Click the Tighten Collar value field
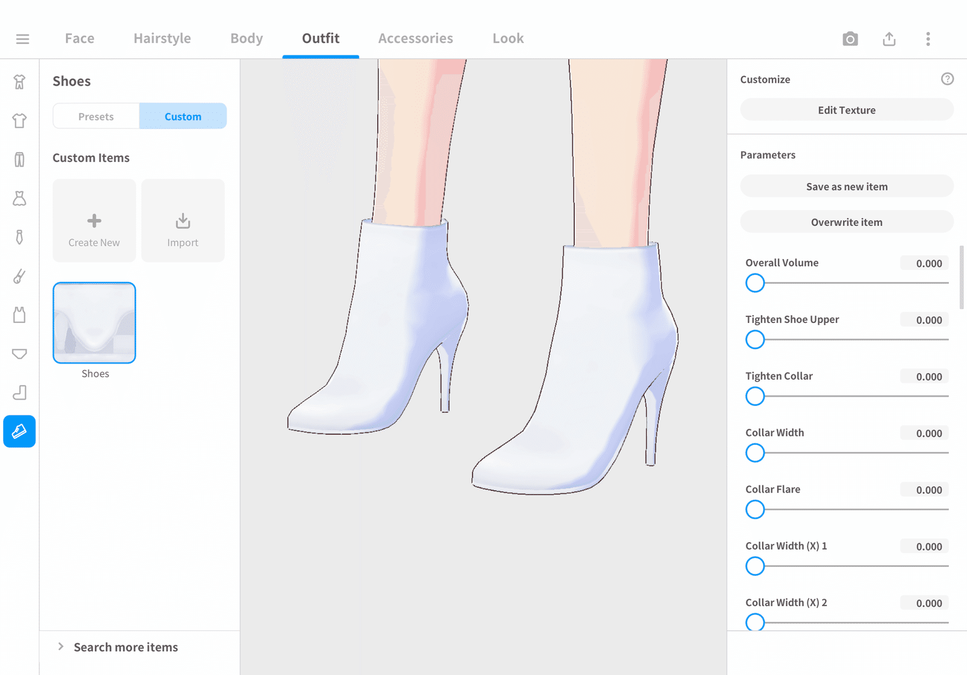967x675 pixels. tap(924, 377)
